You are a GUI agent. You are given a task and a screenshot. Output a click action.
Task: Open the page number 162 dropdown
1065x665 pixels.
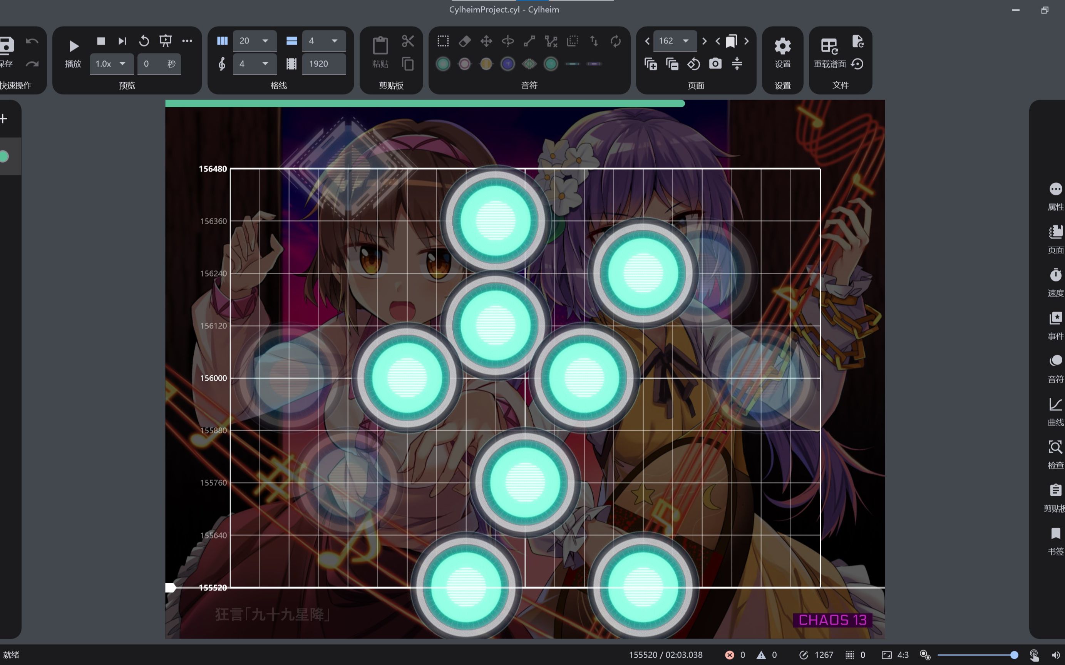[675, 41]
